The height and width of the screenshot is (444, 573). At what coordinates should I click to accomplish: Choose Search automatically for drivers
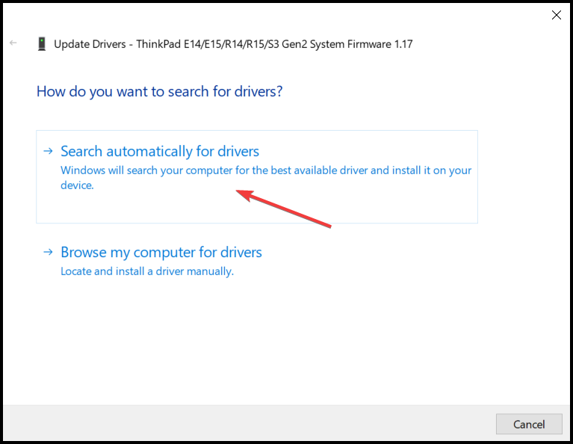[256, 176]
